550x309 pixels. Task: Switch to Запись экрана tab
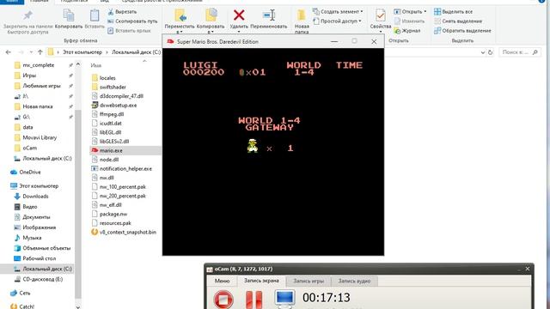pos(261,281)
